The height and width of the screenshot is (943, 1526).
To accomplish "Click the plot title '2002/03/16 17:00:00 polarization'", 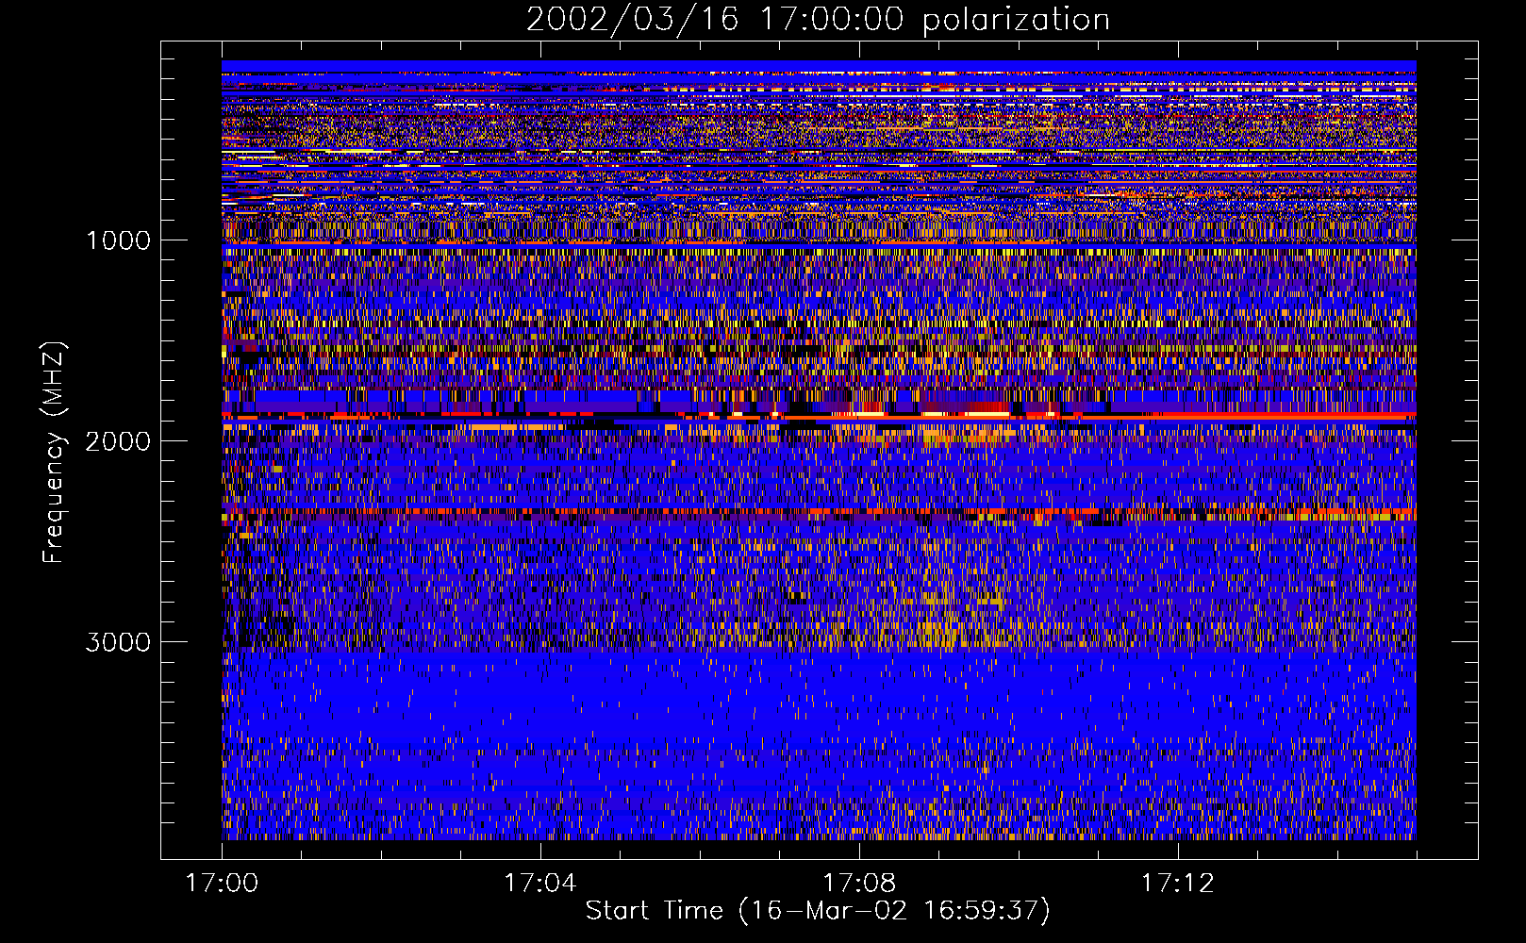I will pos(818,19).
